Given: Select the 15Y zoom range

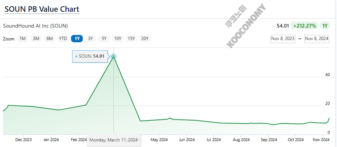Looking at the screenshot, I should point(131,39).
